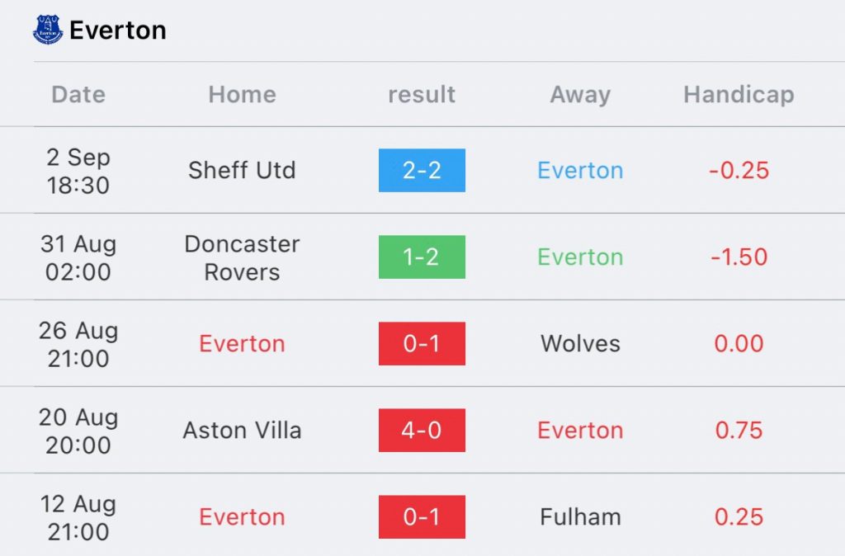Open the Wolves team link
Viewport: 845px width, 556px height.
(x=580, y=344)
